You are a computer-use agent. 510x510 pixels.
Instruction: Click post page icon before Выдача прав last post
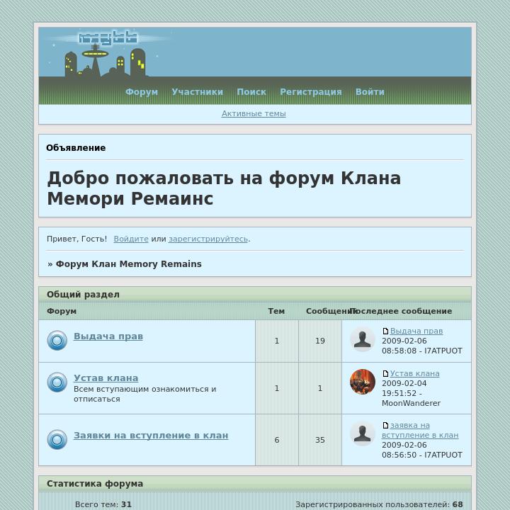coord(385,331)
